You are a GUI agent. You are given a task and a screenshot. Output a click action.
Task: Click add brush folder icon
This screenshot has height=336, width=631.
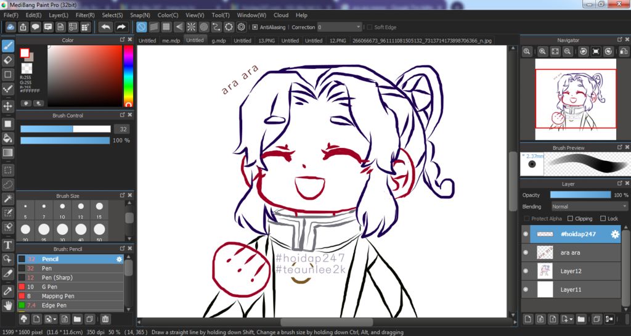coord(77,319)
